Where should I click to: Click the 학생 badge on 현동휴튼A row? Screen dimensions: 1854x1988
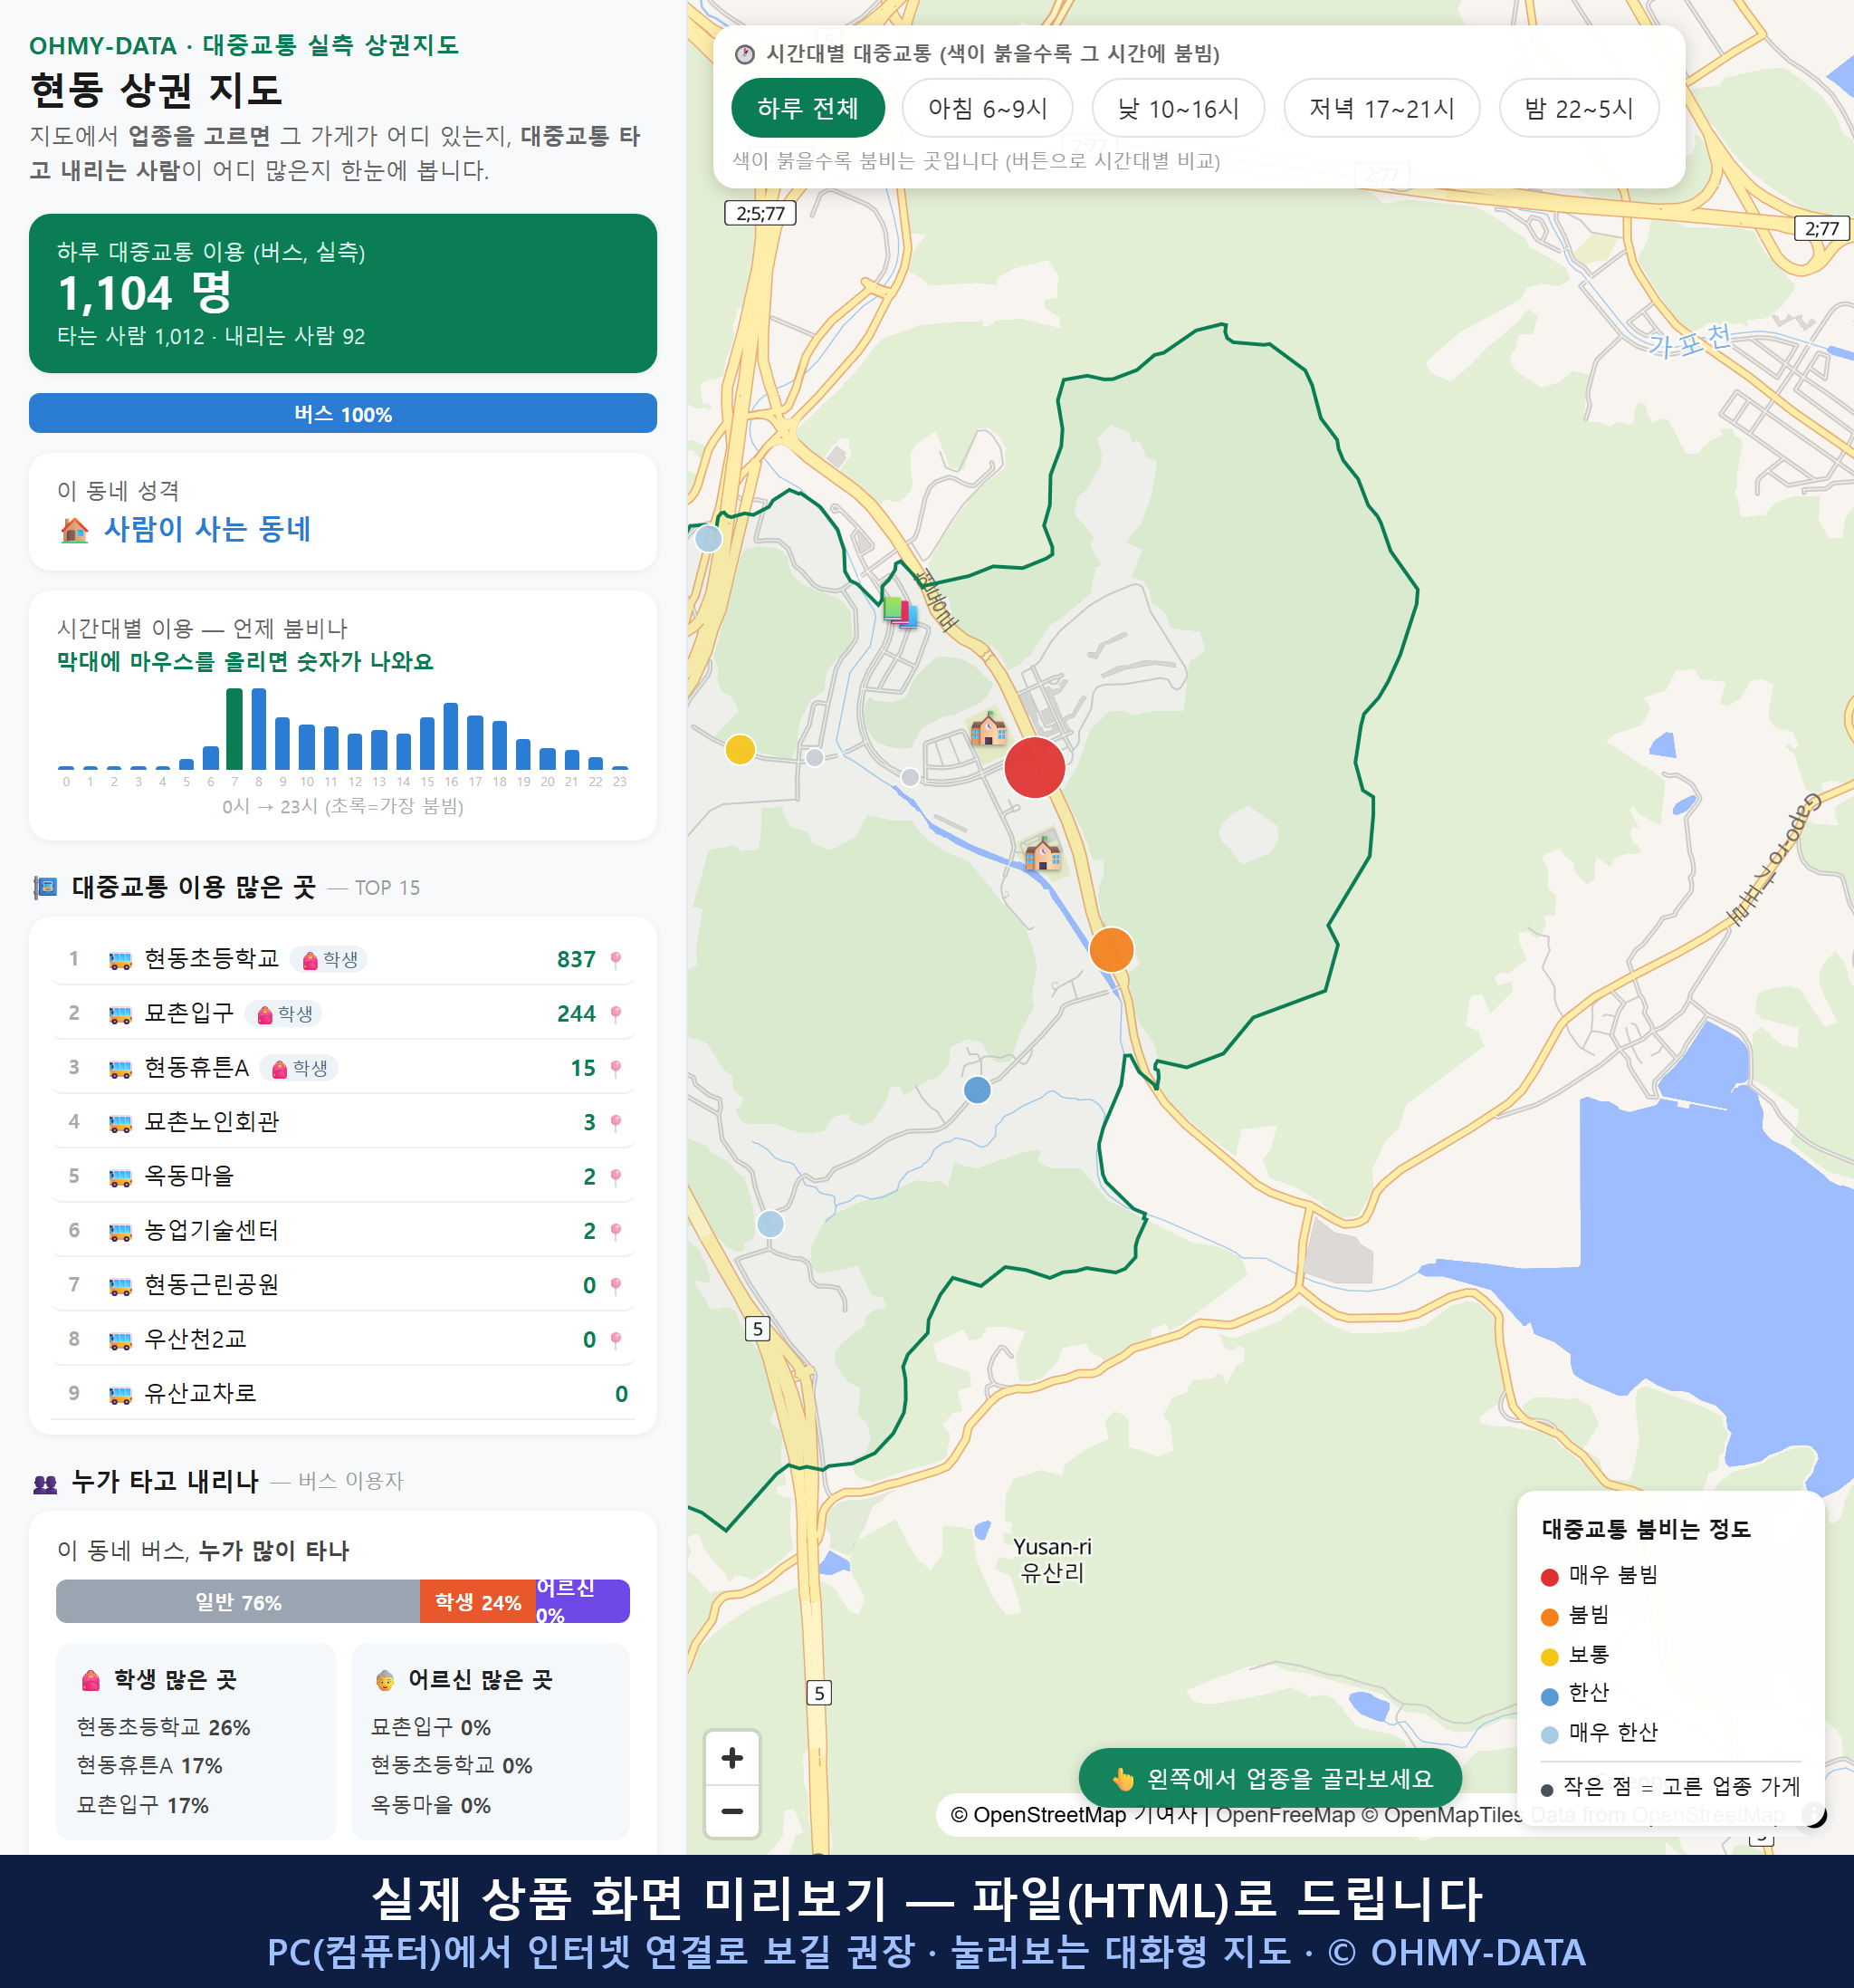[299, 1068]
